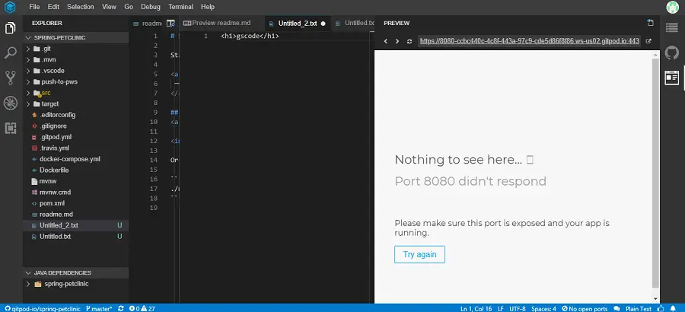This screenshot has height=312, width=685.
Task: Switch to the Untitled_2.txt editor tab
Action: (x=298, y=23)
